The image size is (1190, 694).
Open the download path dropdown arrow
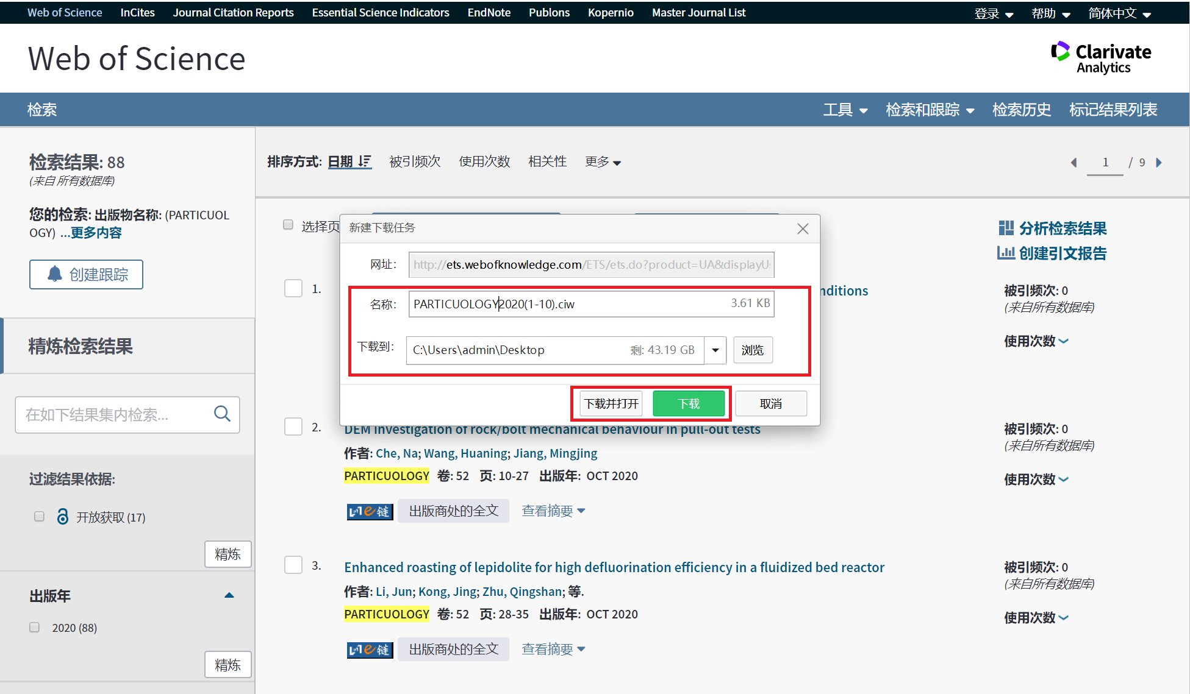[x=715, y=350]
